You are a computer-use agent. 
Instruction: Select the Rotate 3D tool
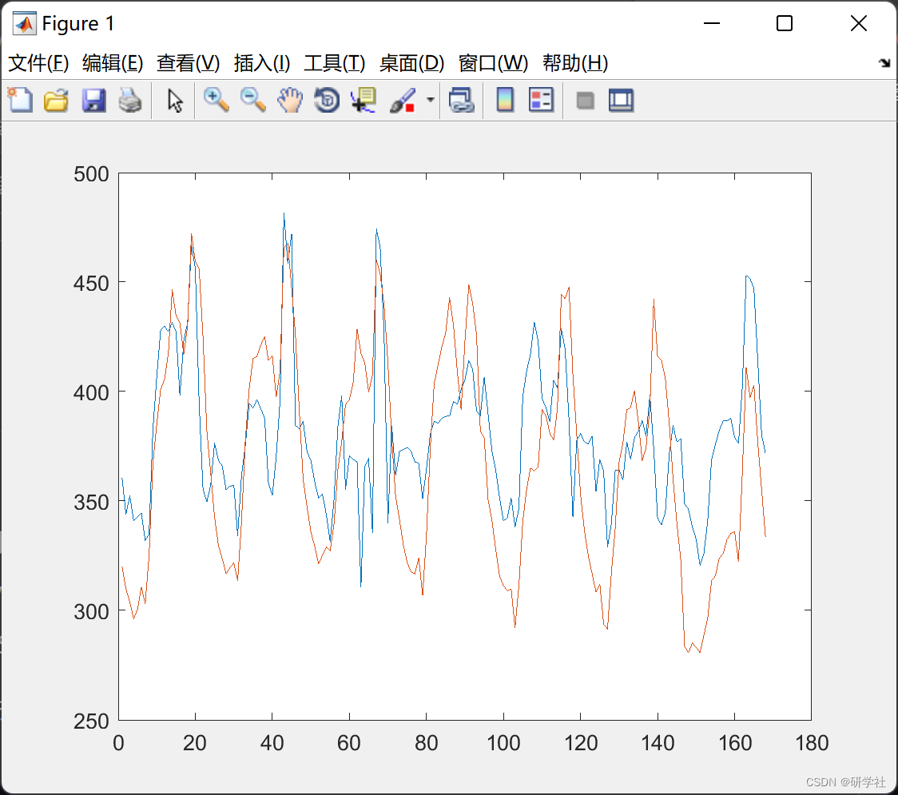(x=327, y=100)
